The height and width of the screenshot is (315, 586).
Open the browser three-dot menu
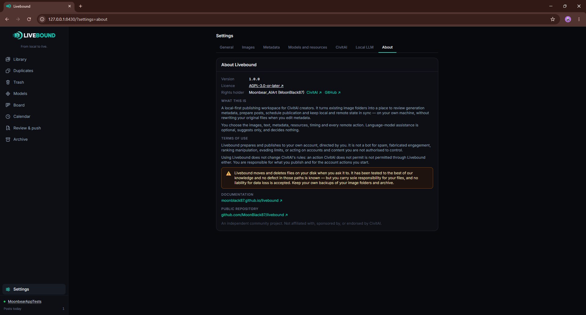pos(579,19)
